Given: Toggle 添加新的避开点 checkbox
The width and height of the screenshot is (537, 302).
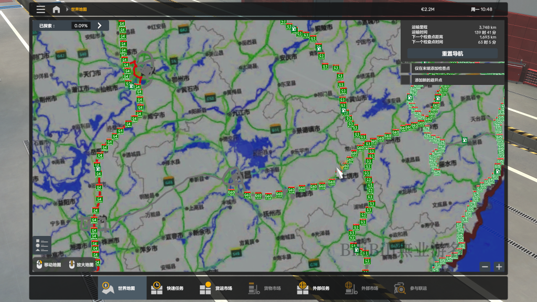Looking at the screenshot, I should [405, 80].
